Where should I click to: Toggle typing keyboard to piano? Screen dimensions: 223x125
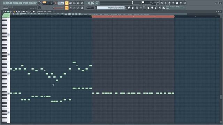(x=67, y=8)
